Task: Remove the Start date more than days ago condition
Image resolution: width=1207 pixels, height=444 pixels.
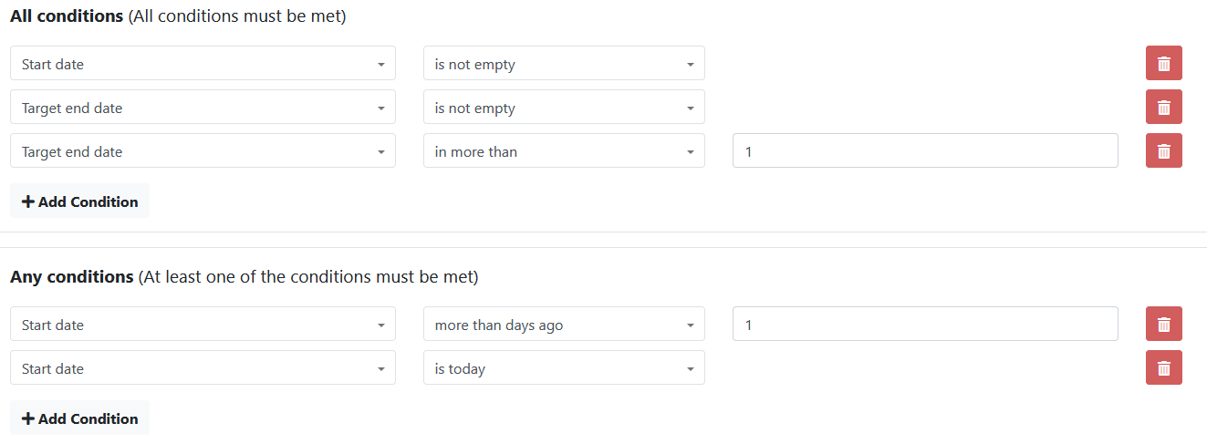Action: 1163,325
